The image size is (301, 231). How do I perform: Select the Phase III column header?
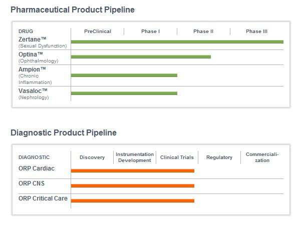tap(256, 31)
